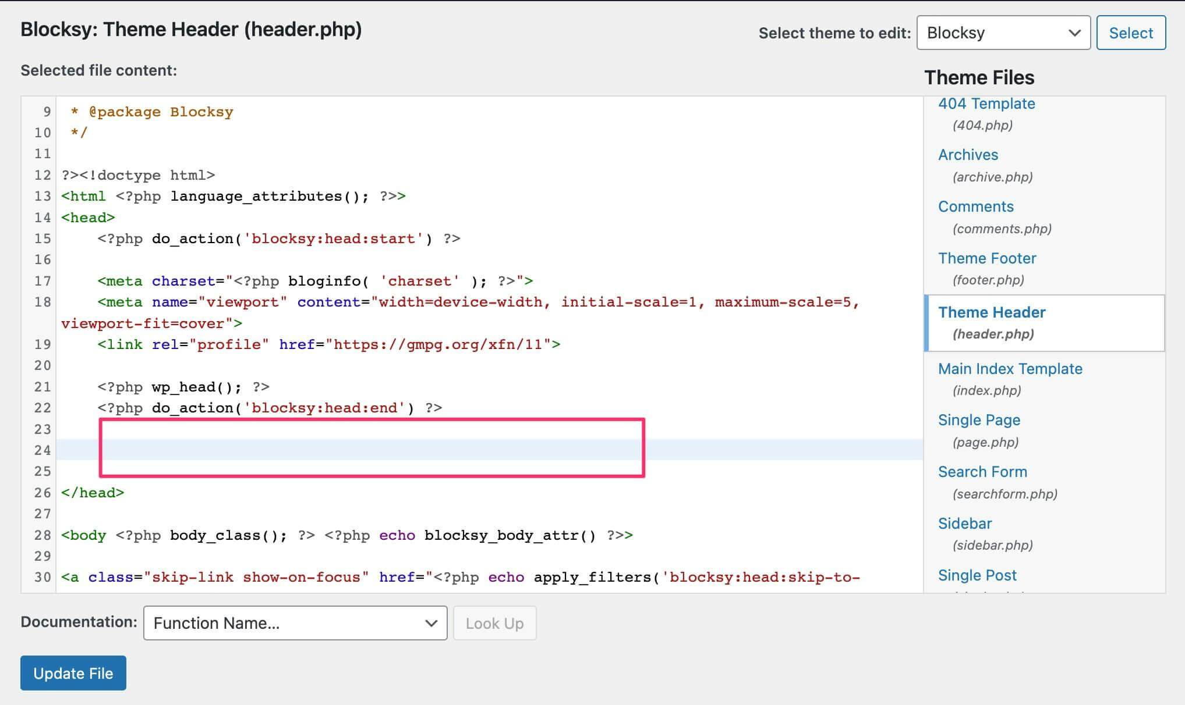Screen dimensions: 1185x705
Task: Open the Sidebar (sidebar.php) file
Action: 964,523
